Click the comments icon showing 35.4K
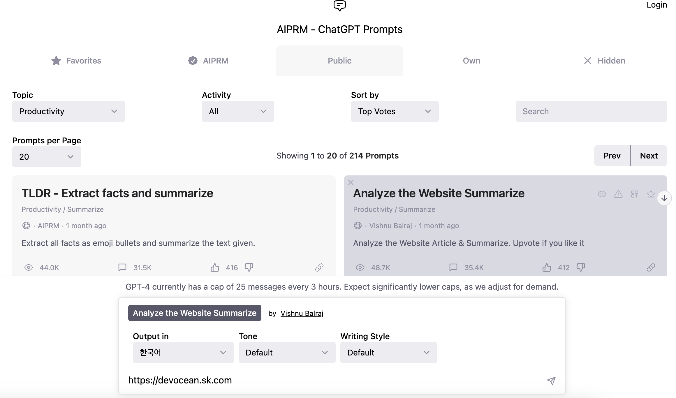Image resolution: width=676 pixels, height=398 pixels. coord(453,267)
